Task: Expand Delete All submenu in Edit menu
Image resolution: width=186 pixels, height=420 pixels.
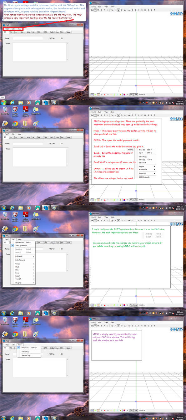Action: (x=23, y=256)
